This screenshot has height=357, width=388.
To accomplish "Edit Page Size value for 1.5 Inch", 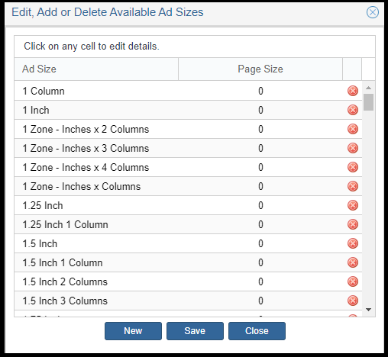I will pos(260,243).
